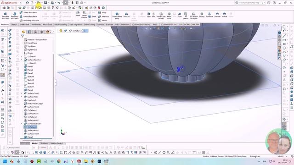Open the Windows Start menu

click(x=5, y=161)
